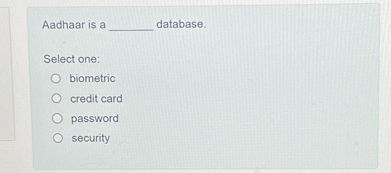Click the 'biometric' answer label text

pyautogui.click(x=93, y=78)
